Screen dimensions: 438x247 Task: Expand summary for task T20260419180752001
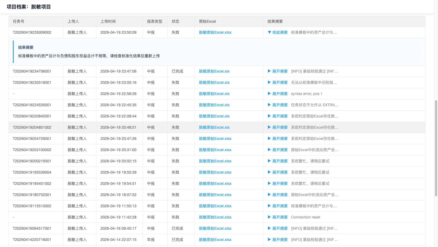point(278,195)
